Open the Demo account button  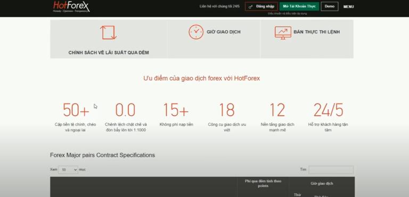click(x=330, y=6)
